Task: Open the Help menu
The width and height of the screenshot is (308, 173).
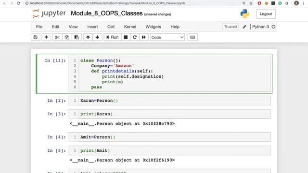Action: 175,27
